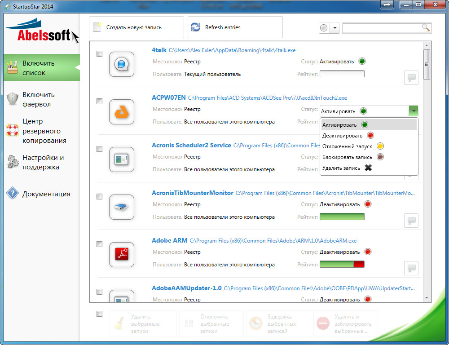This screenshot has width=449, height=345.
Task: Click the magnifier icon in search box
Action: (426, 28)
